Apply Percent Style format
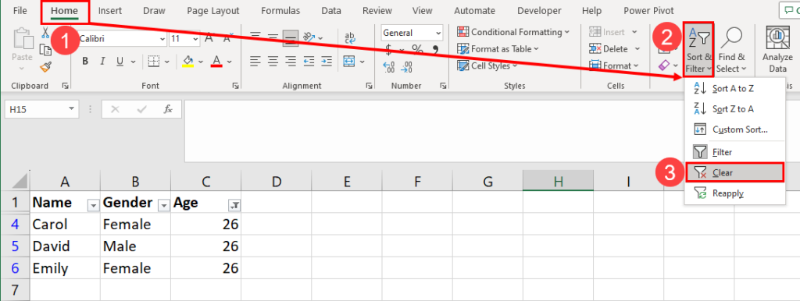 coord(417,49)
